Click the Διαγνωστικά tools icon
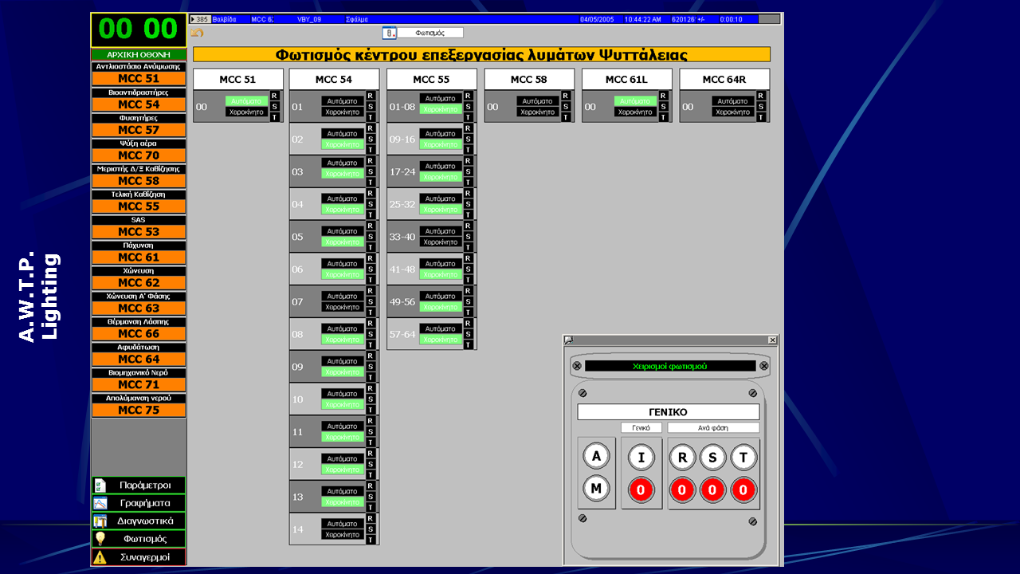The width and height of the screenshot is (1020, 574). 100,521
